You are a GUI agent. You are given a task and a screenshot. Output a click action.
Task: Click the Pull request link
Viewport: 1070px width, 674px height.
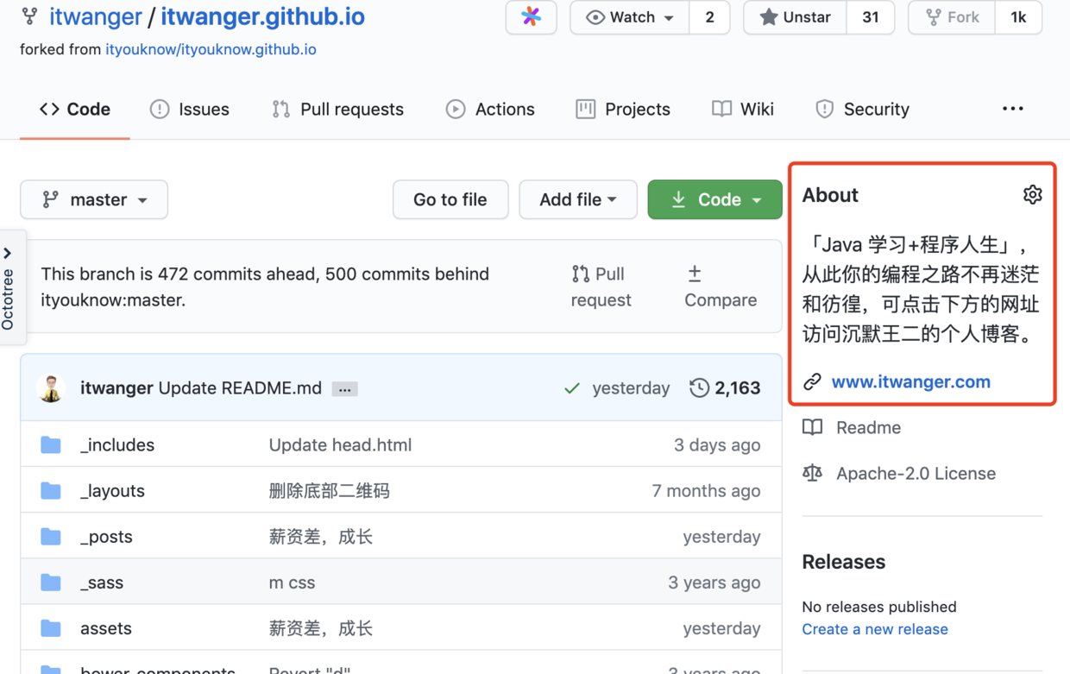pos(601,287)
